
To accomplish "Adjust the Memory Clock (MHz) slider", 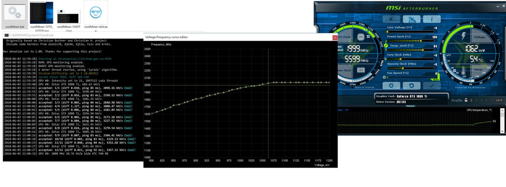I will tap(410, 68).
